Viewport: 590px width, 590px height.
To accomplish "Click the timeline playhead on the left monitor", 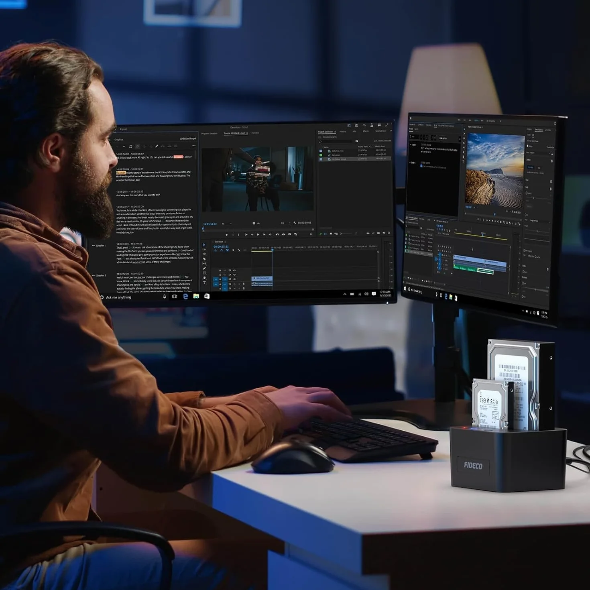I will pyautogui.click(x=272, y=250).
